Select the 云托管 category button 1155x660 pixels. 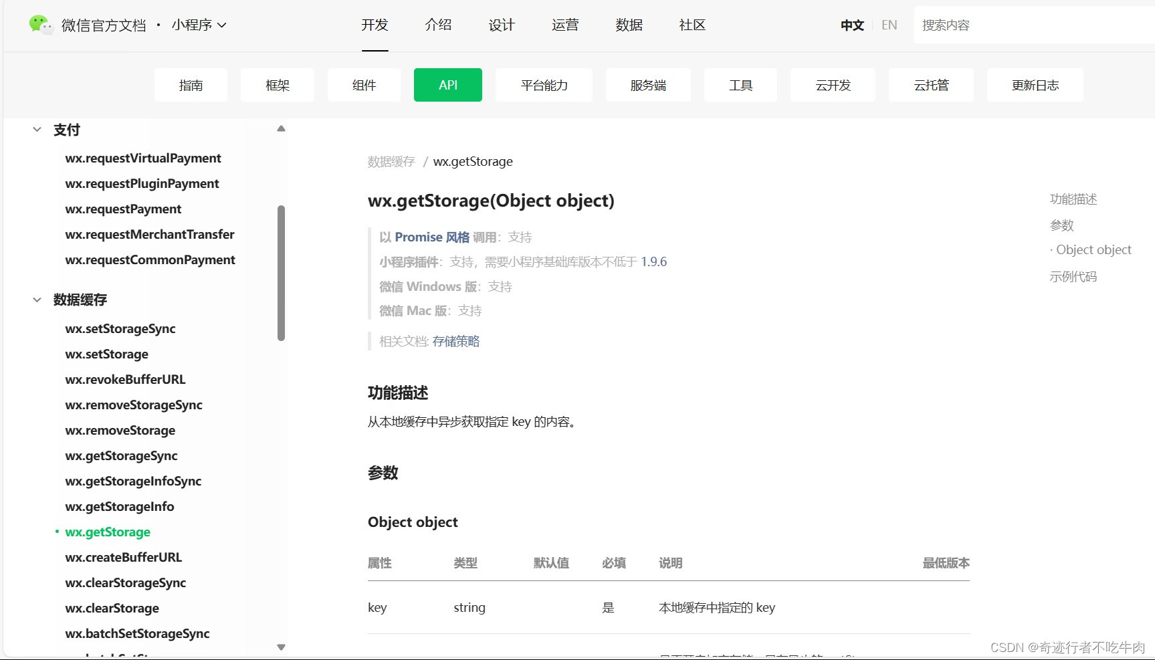(931, 85)
